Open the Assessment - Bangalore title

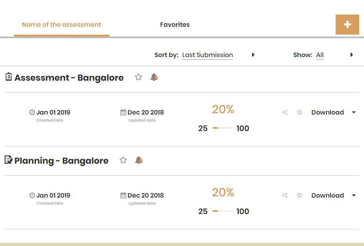pos(69,78)
